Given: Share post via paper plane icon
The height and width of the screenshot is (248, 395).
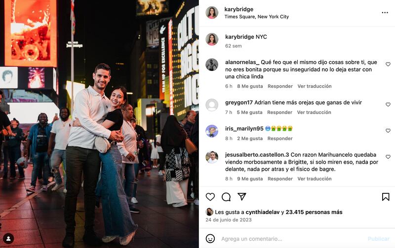Looking at the screenshot, I should pos(241,196).
